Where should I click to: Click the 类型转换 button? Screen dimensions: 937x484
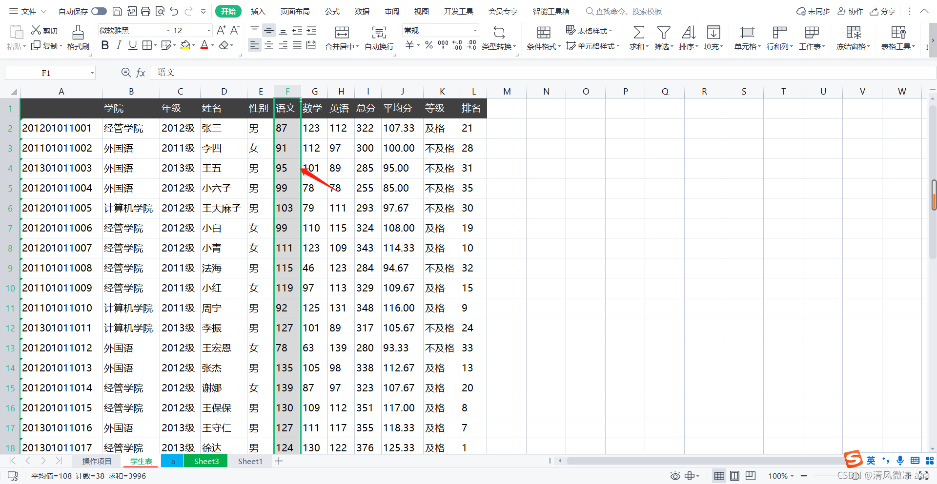[499, 38]
